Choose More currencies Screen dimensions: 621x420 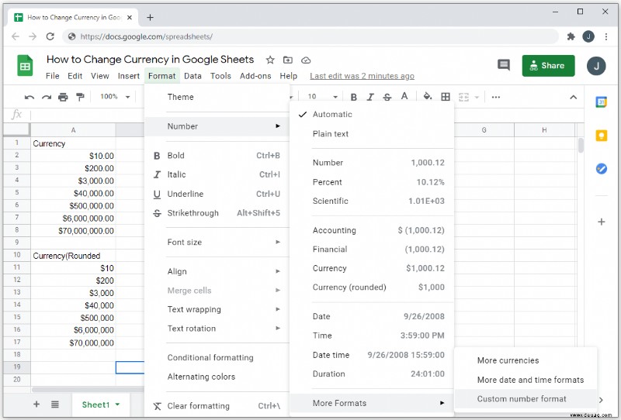pyautogui.click(x=526, y=360)
